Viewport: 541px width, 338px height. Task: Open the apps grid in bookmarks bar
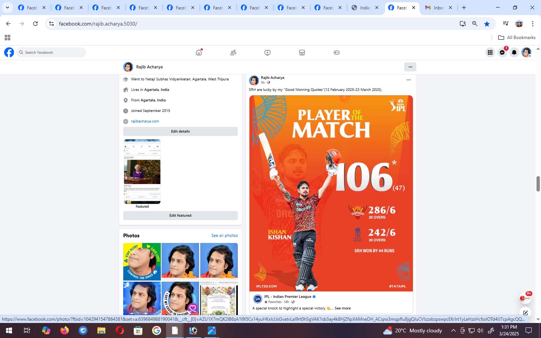pyautogui.click(x=7, y=38)
